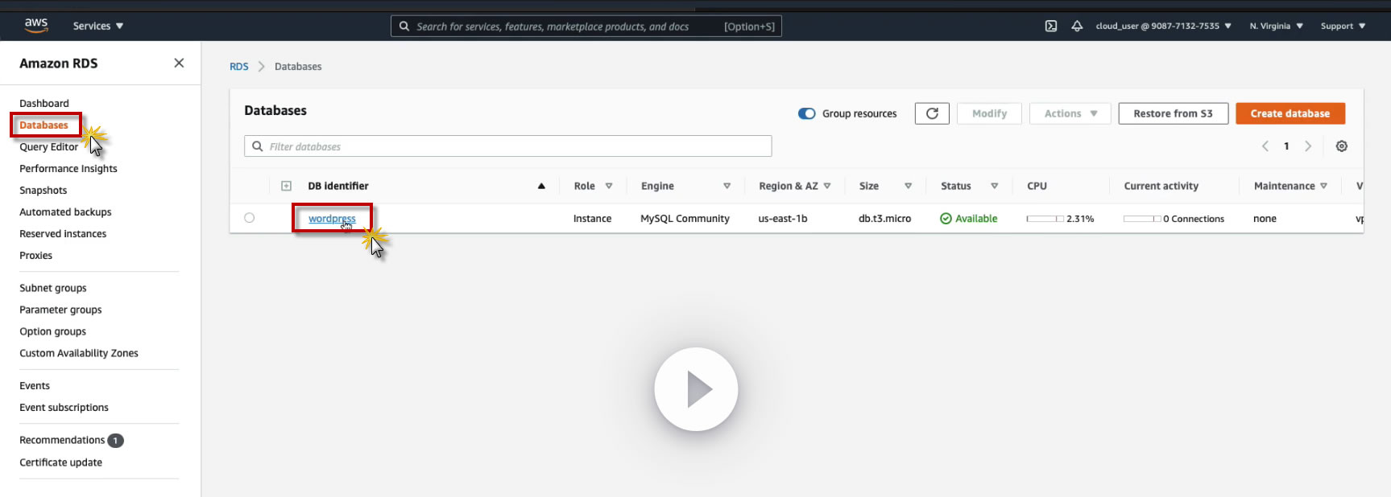Click the Available status cell
The height and width of the screenshot is (497, 1391).
(969, 219)
